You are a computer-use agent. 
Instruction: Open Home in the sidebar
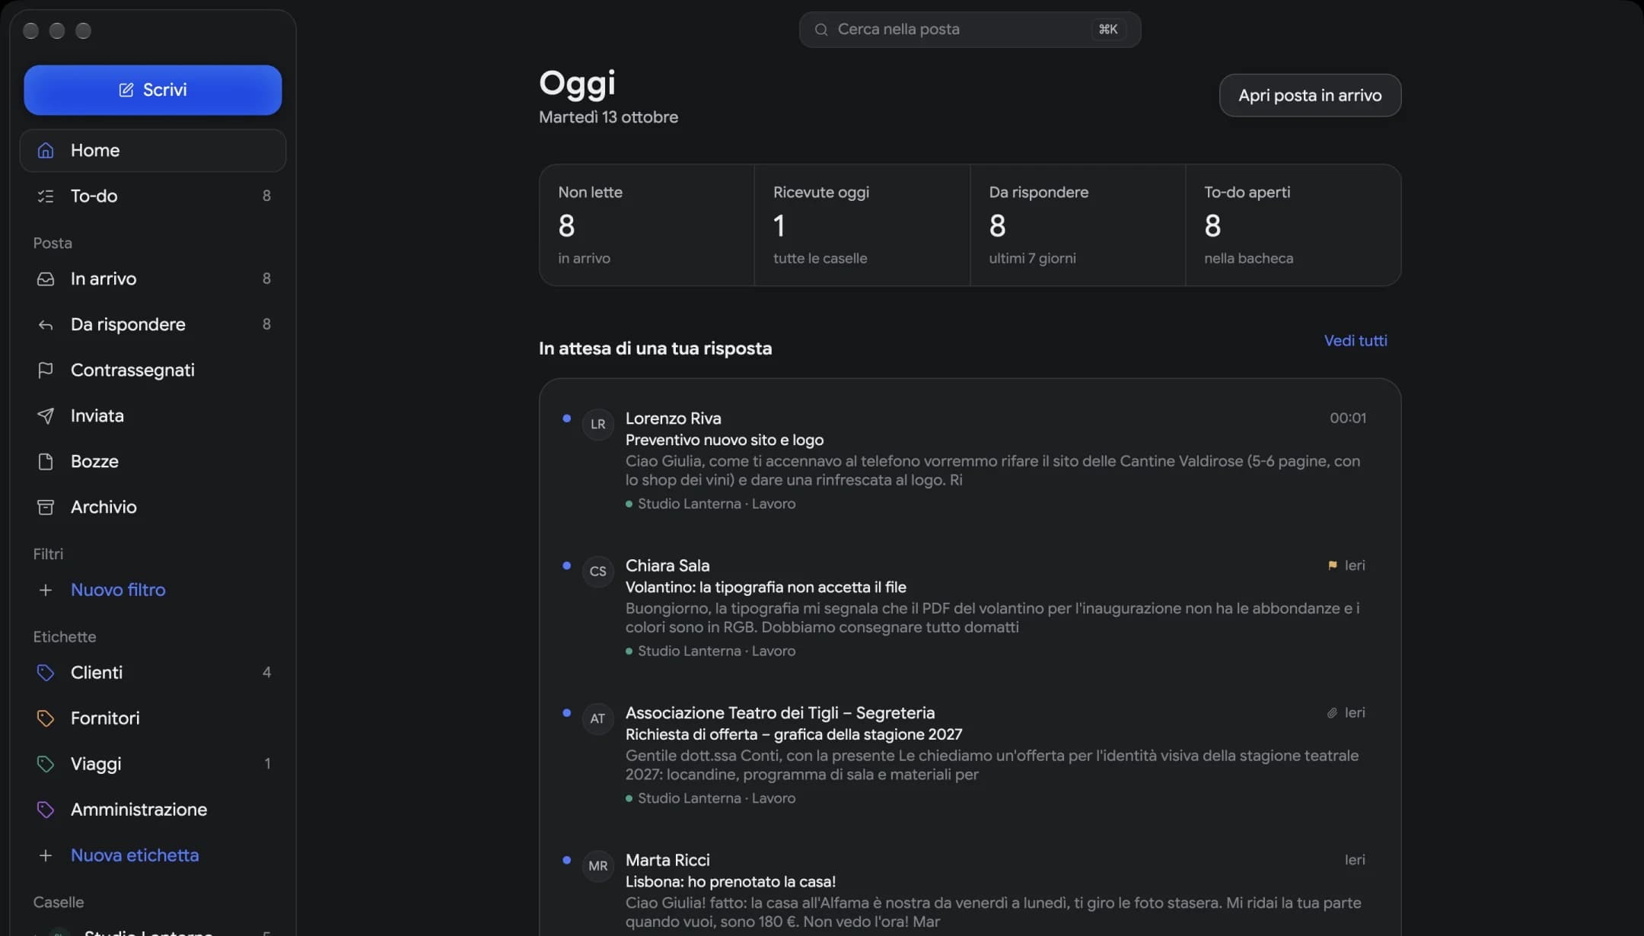(x=152, y=151)
